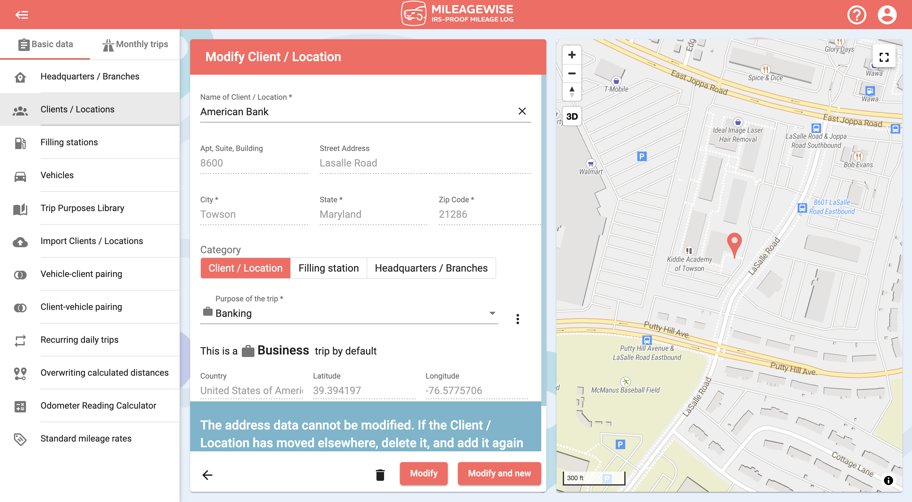This screenshot has height=502, width=912.
Task: Open Standard mileage rates
Action: tap(90, 438)
